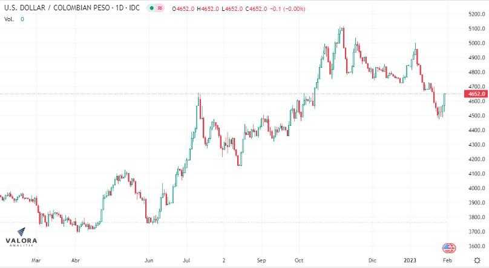This screenshot has height=268, width=489.
Task: Click the U.S. DOLLAR / COLOMBIAN PESO symbol title
Action: point(57,8)
